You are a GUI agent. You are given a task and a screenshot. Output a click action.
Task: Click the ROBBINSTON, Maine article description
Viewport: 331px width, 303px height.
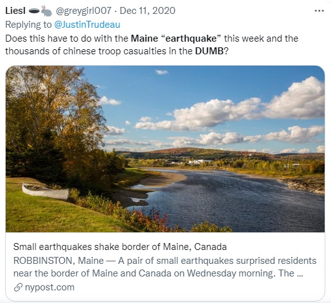click(x=165, y=267)
